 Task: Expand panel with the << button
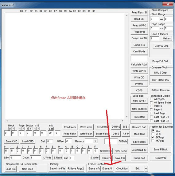click(x=146, y=169)
